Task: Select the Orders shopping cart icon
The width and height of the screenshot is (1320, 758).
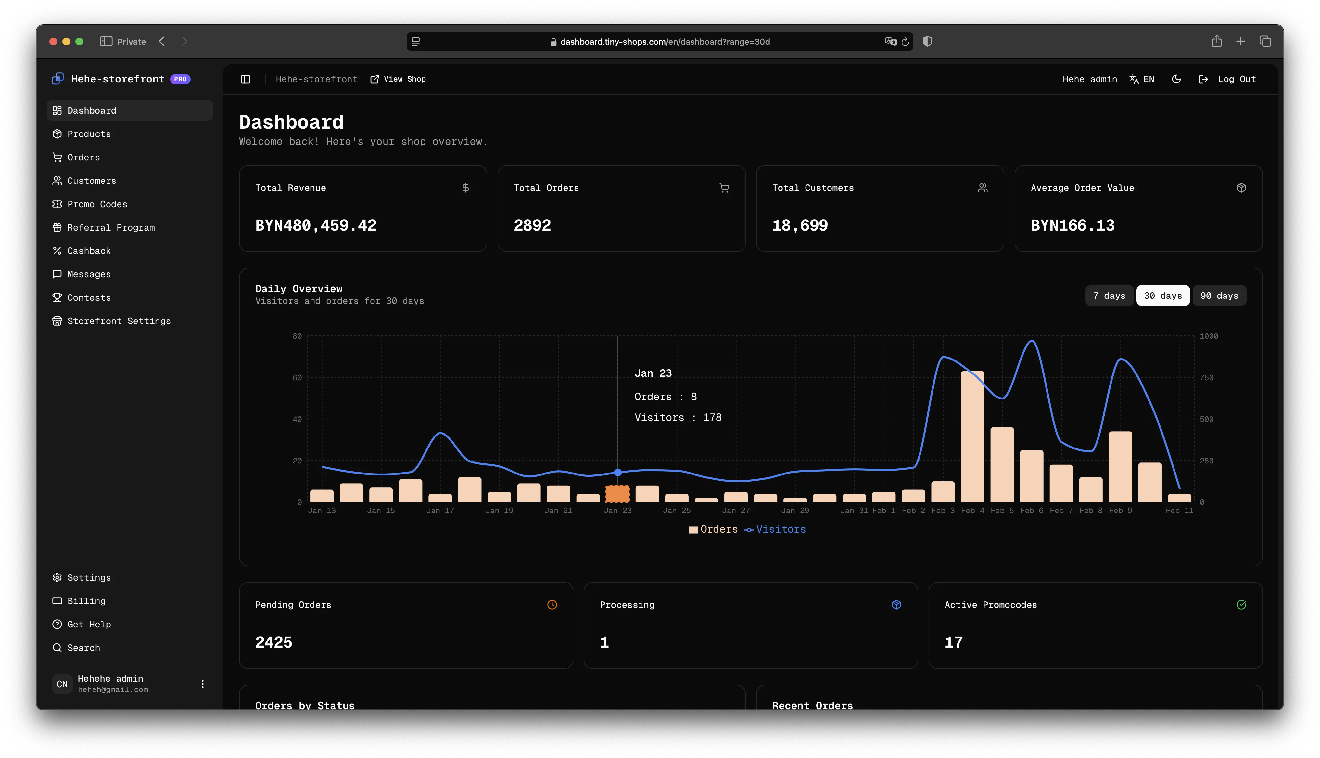Action: point(57,157)
